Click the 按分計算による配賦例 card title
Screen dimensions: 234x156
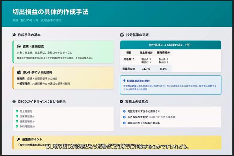37,72
